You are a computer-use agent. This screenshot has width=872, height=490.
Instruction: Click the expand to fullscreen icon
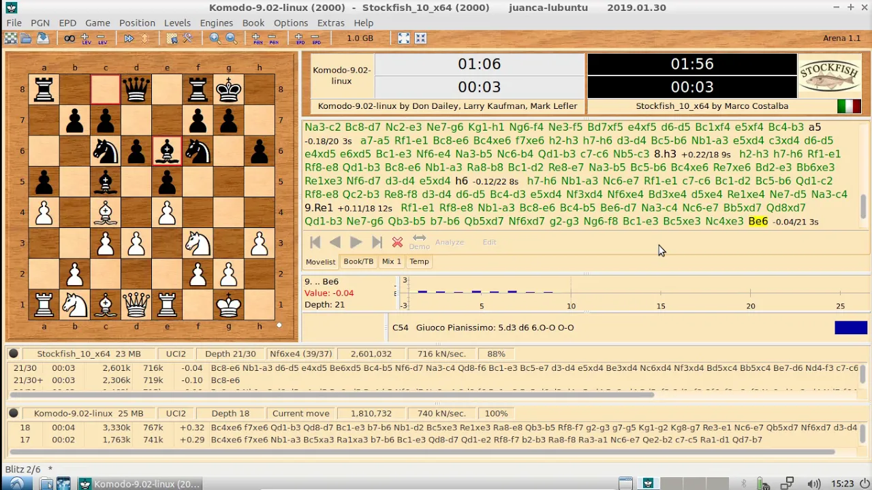point(404,39)
